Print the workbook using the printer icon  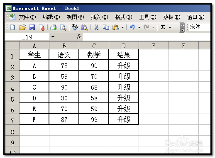click(53, 27)
